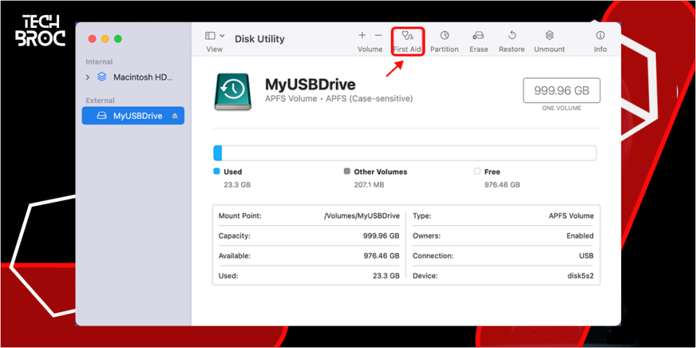This screenshot has height=348, width=696.
Task: Click the 23.3 GB value under Used legend
Action: coord(237,185)
